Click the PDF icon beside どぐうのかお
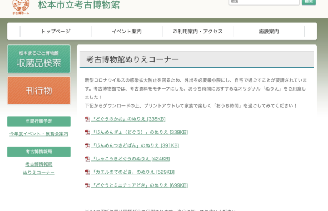Image resolution: width=328 pixels, height=211 pixels. (x=87, y=119)
